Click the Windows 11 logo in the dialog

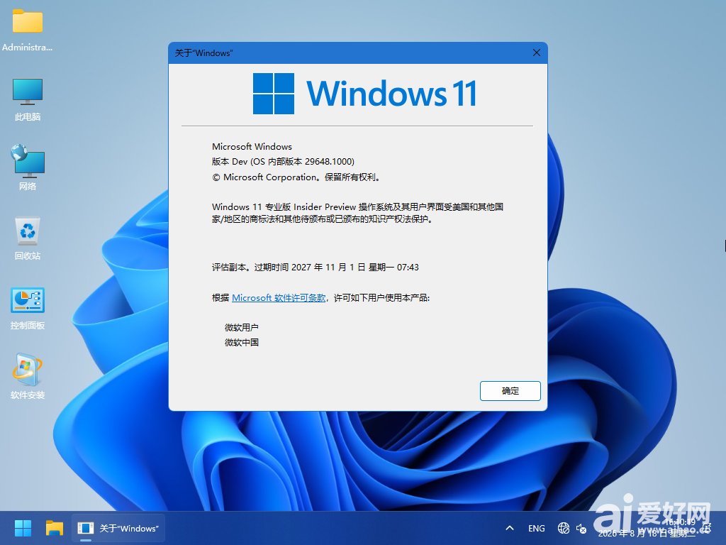coord(364,94)
